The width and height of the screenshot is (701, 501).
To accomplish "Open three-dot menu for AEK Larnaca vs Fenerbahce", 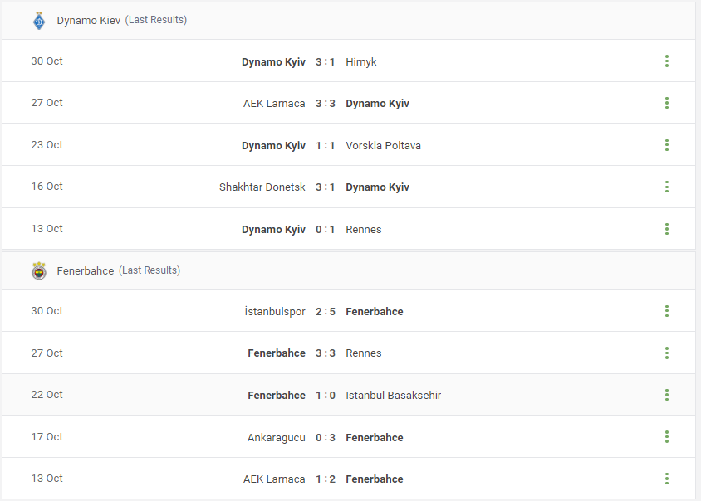I will (x=667, y=479).
